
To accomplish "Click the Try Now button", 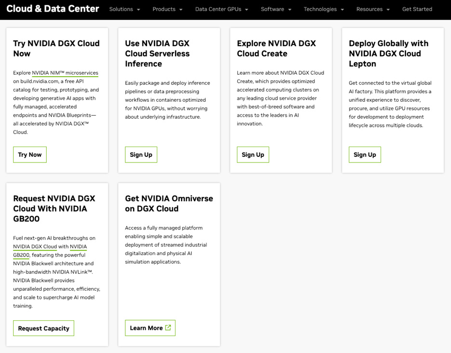I will point(30,155).
